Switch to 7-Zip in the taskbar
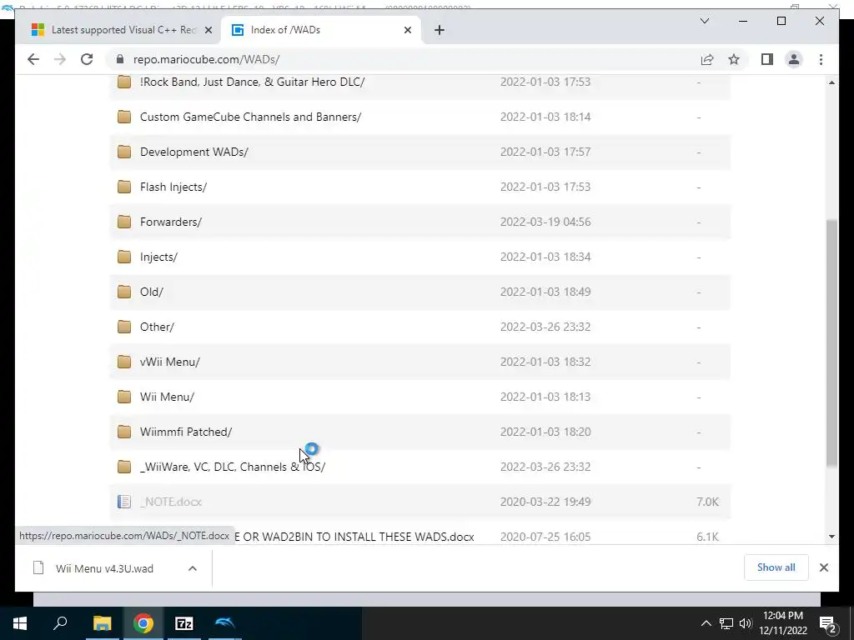Image resolution: width=854 pixels, height=640 pixels. 184,623
